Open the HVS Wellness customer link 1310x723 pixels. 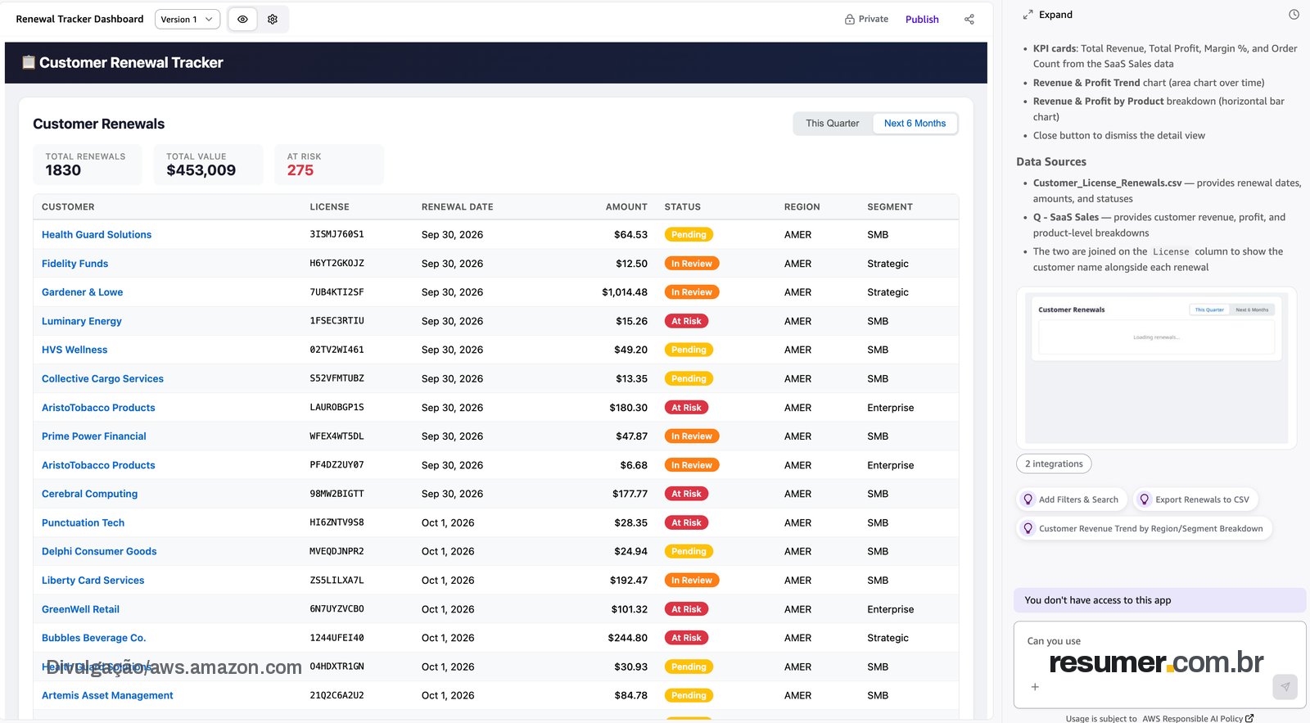click(75, 350)
